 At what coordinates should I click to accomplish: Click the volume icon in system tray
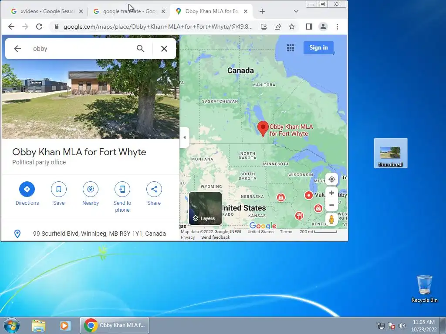pyautogui.click(x=402, y=326)
